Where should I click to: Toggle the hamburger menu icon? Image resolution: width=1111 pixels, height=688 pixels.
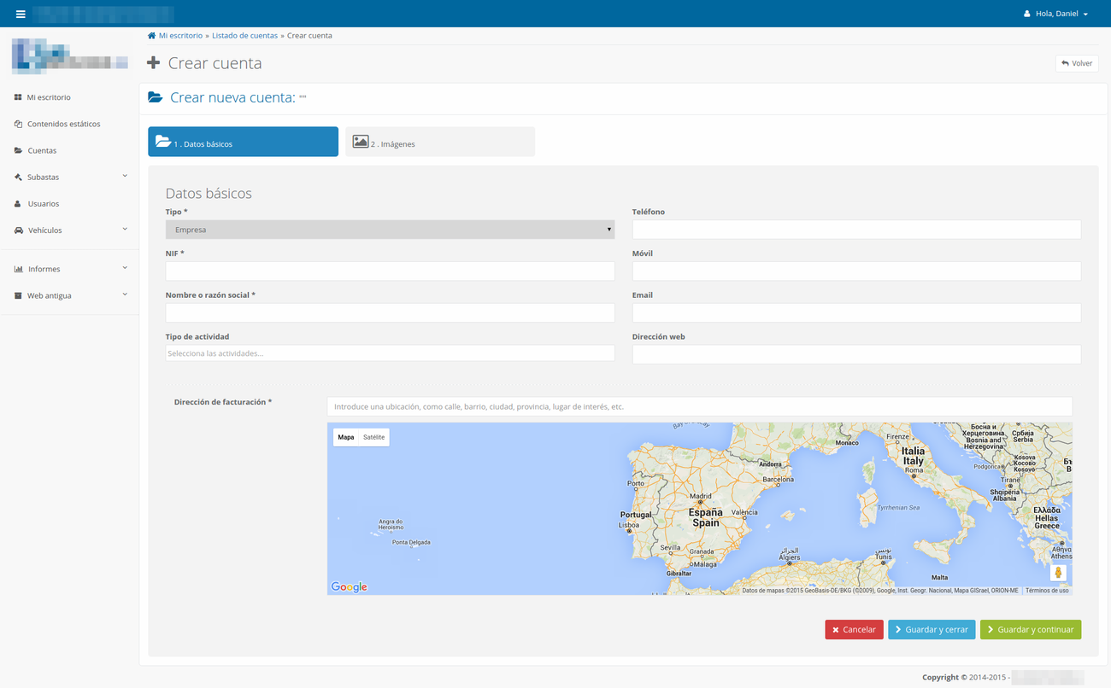point(21,14)
